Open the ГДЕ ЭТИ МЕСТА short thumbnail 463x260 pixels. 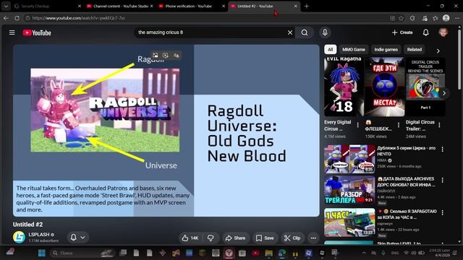click(x=384, y=87)
